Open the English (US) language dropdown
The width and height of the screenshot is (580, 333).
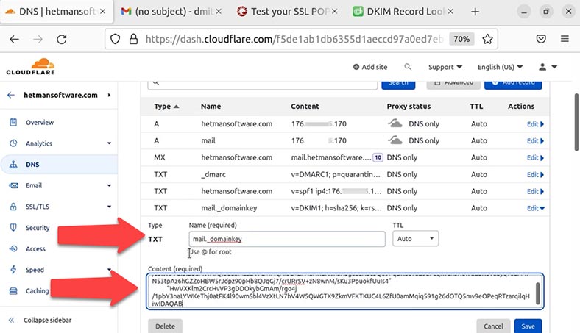[x=500, y=67]
